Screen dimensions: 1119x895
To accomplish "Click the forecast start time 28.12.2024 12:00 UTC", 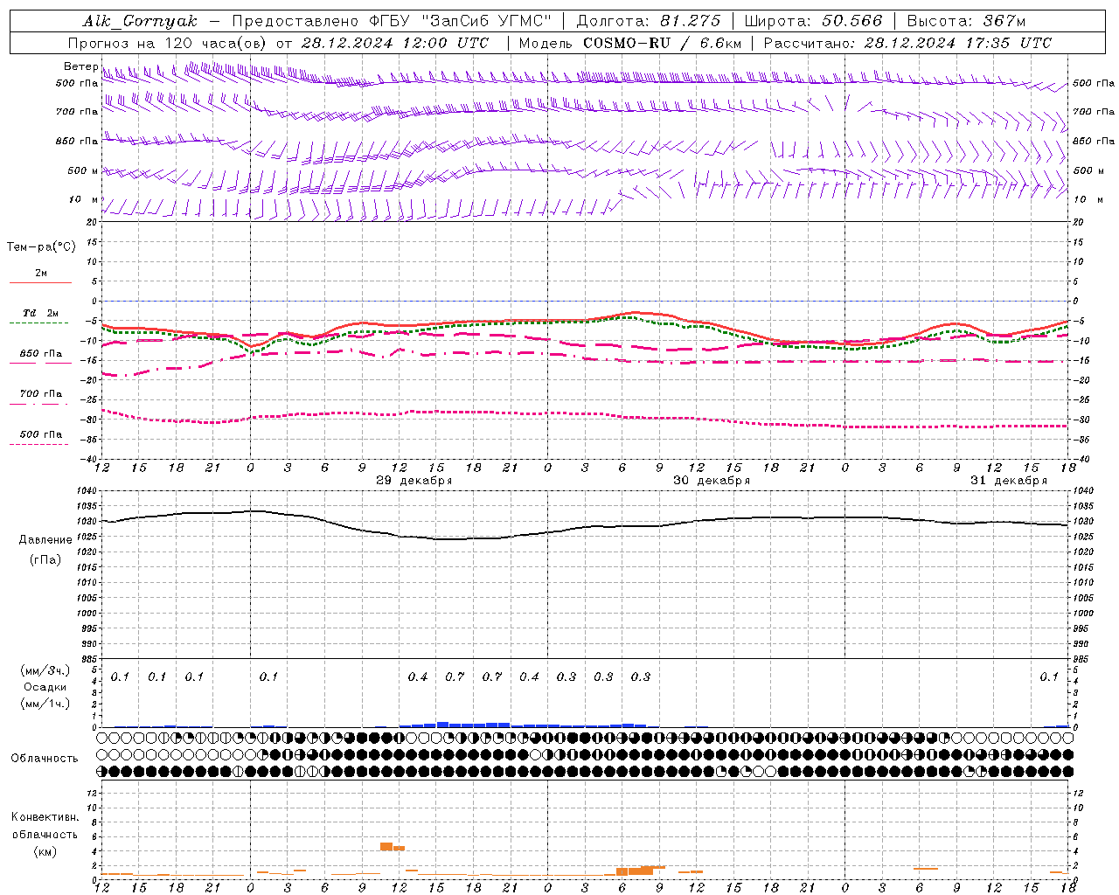I will click(x=395, y=43).
